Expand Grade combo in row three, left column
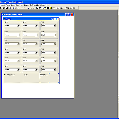Image resolution: width=119 pixels, height=119 pixels. (18, 44)
